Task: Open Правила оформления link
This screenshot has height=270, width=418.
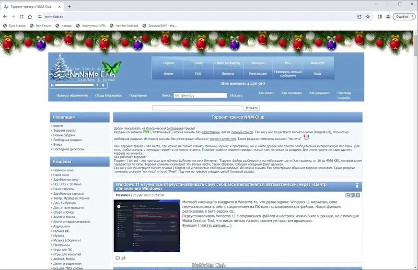Action: pyautogui.click(x=72, y=96)
